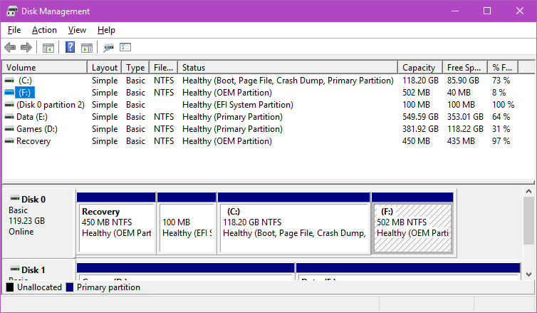Click the graphical pane scroll down arrow
This screenshot has width=537, height=313.
(528, 274)
